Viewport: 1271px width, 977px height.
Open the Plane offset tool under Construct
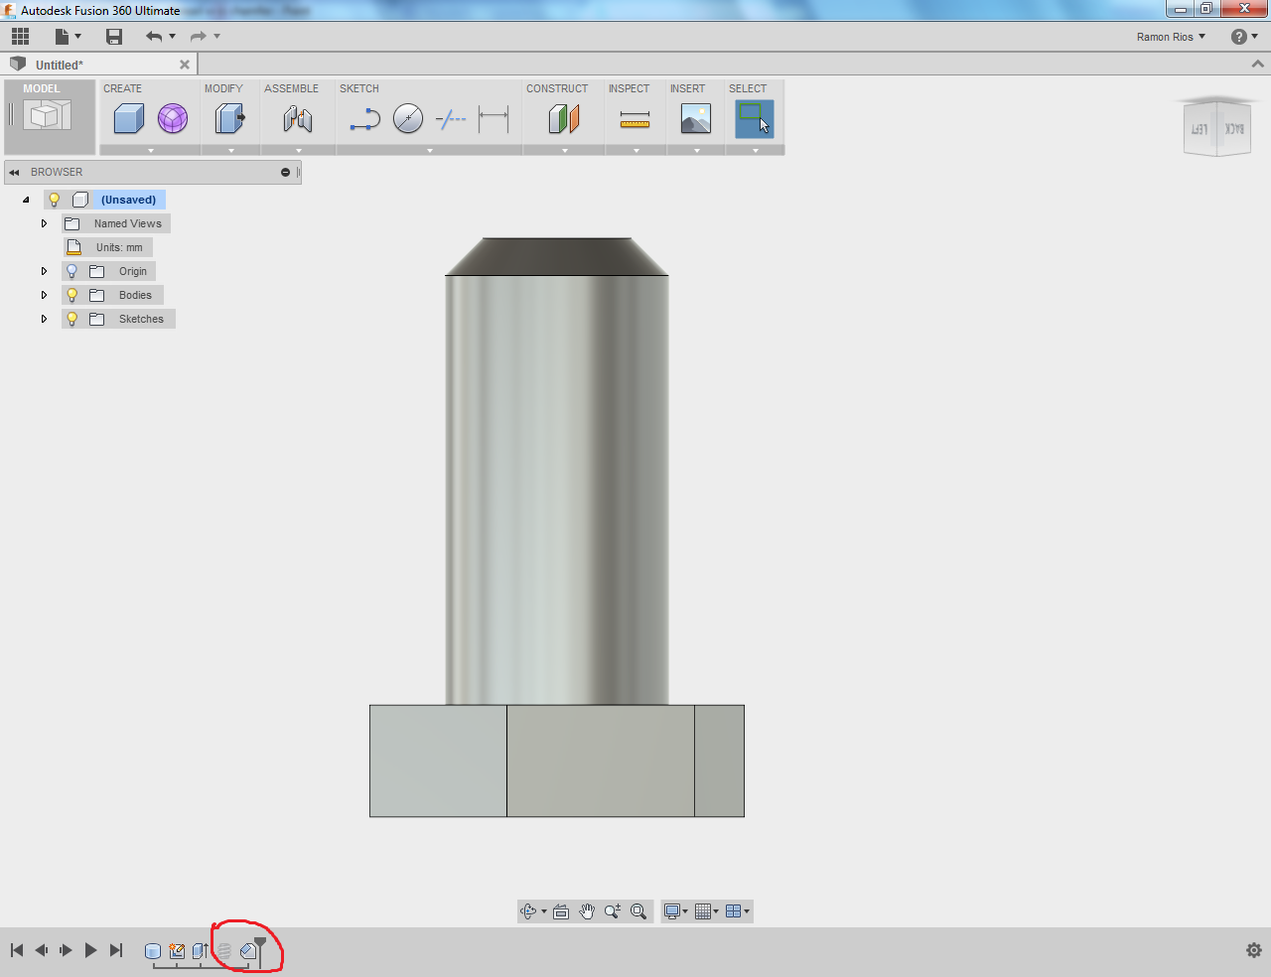pos(562,117)
